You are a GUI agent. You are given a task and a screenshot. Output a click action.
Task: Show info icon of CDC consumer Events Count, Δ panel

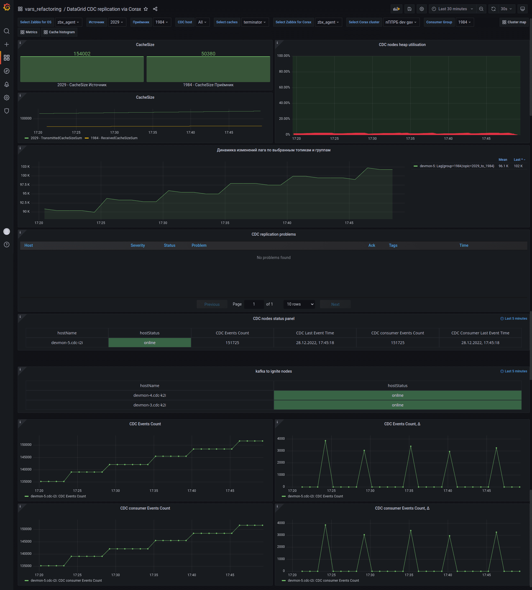coord(277,506)
